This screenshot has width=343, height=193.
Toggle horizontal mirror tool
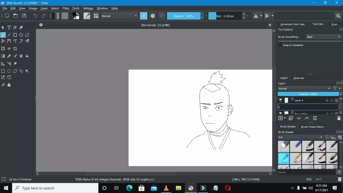(x=256, y=16)
